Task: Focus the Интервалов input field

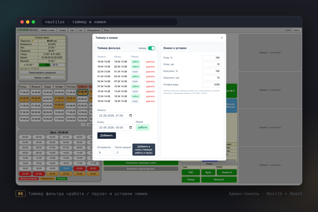Action: [105, 153]
